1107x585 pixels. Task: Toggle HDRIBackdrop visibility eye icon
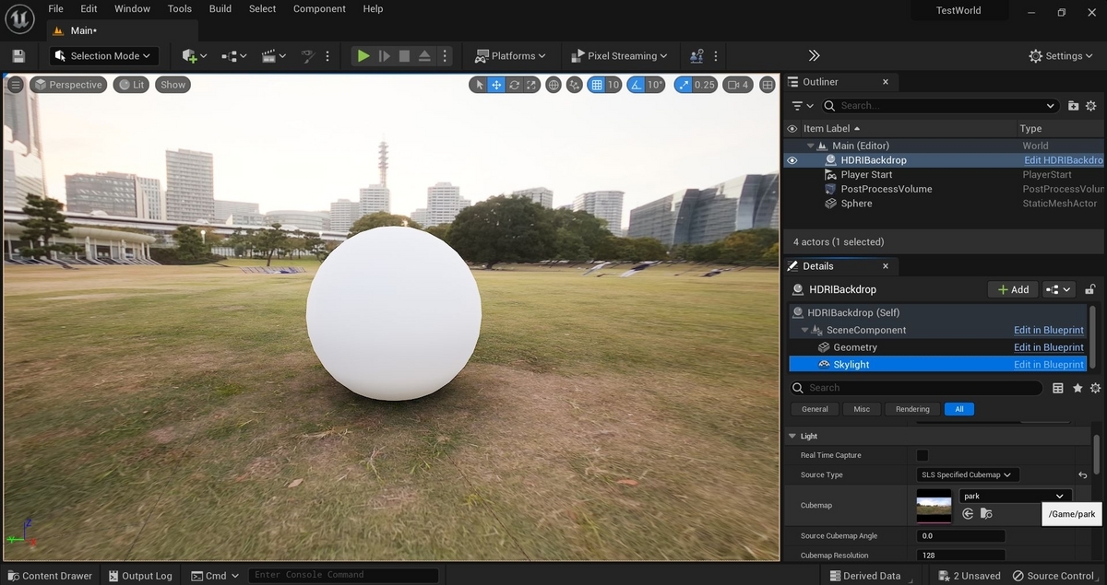pos(792,160)
